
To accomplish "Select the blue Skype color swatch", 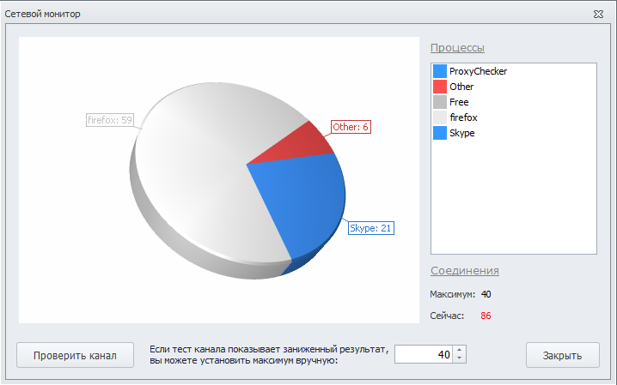I will [439, 133].
